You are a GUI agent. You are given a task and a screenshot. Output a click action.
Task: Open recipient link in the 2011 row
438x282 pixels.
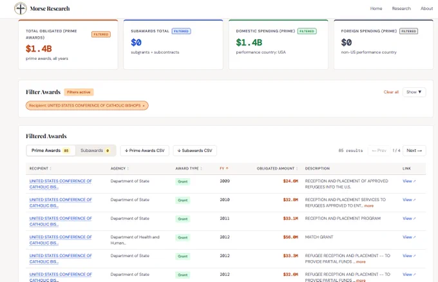(61, 221)
